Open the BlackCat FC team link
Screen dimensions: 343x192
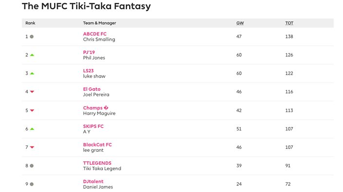97,144
